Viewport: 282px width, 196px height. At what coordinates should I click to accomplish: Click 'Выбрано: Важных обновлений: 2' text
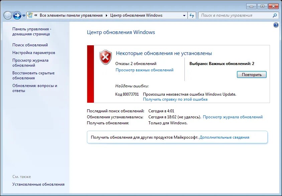(222, 64)
